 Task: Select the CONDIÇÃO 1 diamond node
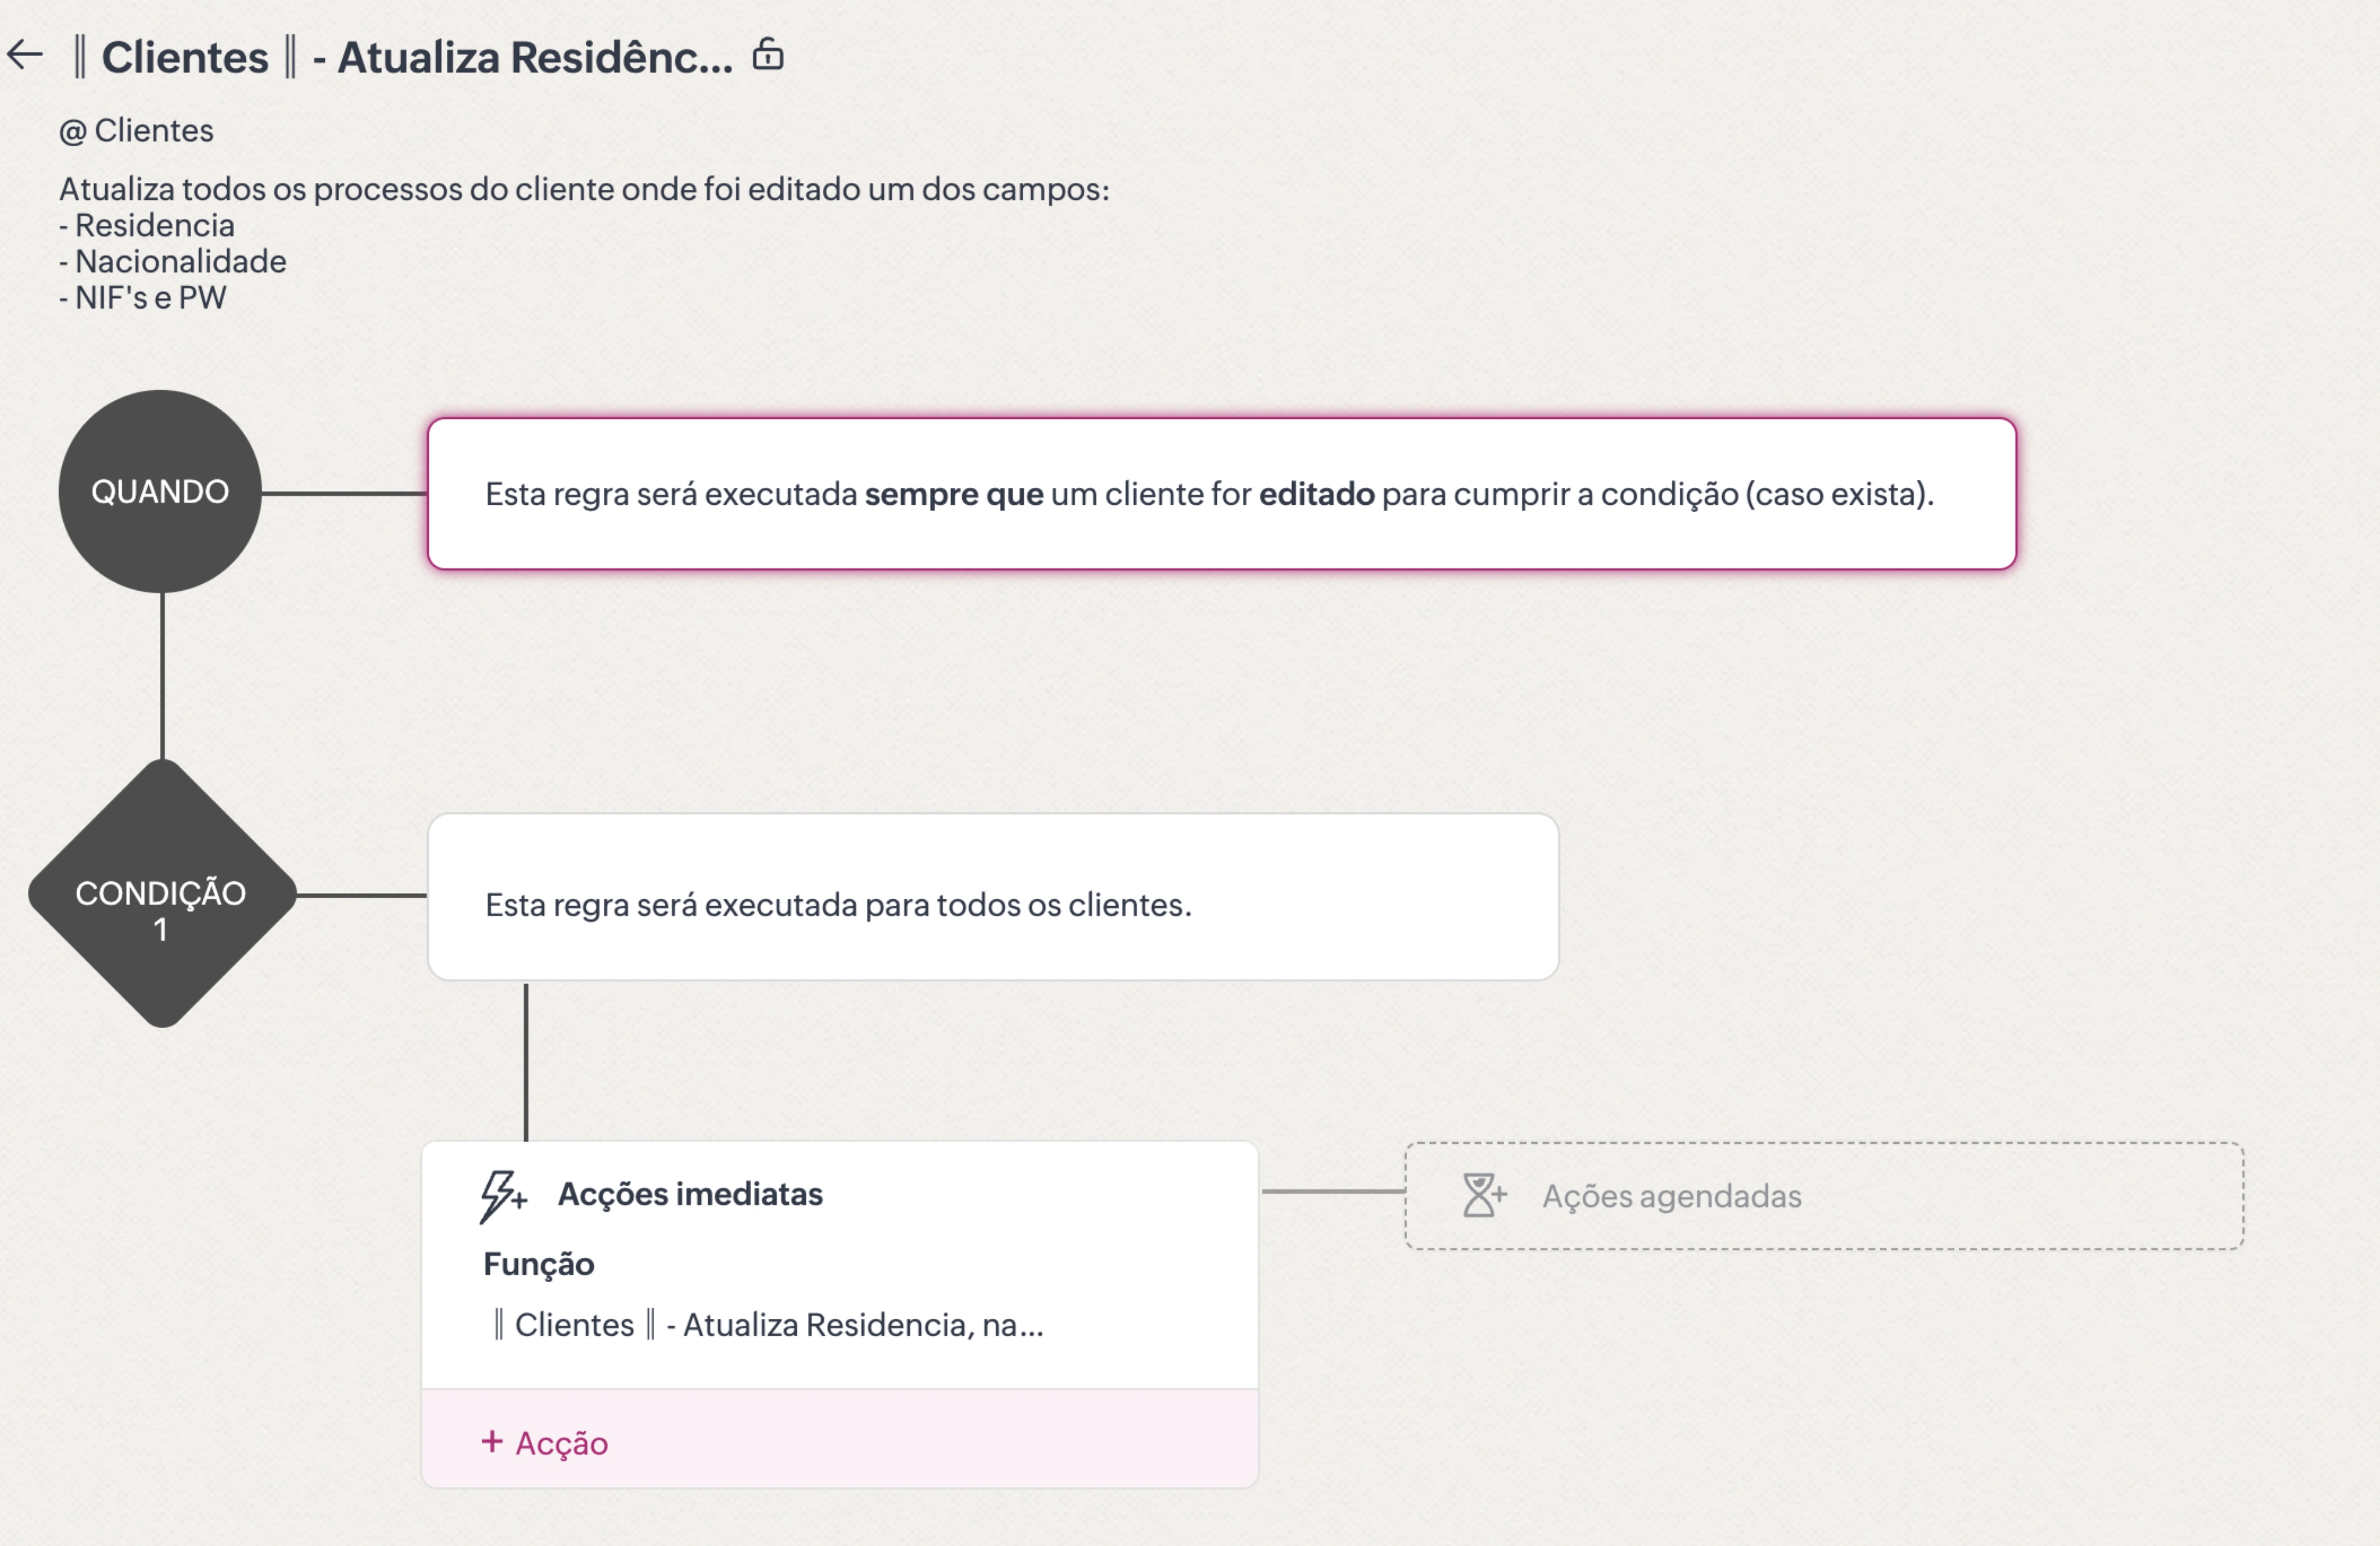pos(161,894)
